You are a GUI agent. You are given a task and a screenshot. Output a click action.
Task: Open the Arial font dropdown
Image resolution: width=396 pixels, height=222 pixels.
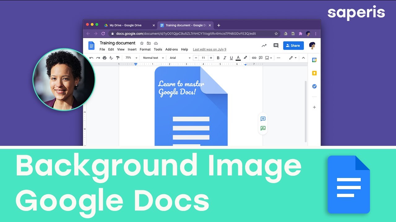(180, 58)
